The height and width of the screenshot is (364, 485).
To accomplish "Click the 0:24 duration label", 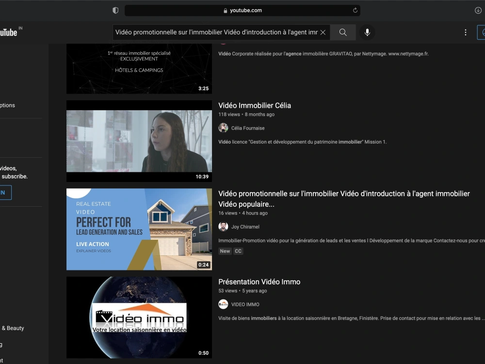I will click(x=204, y=265).
